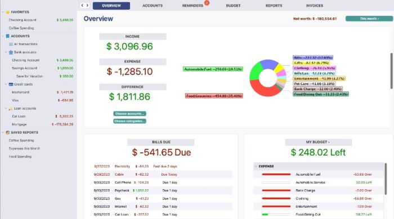
Task: Click the Accounts section blue icon
Action: pos(7,36)
